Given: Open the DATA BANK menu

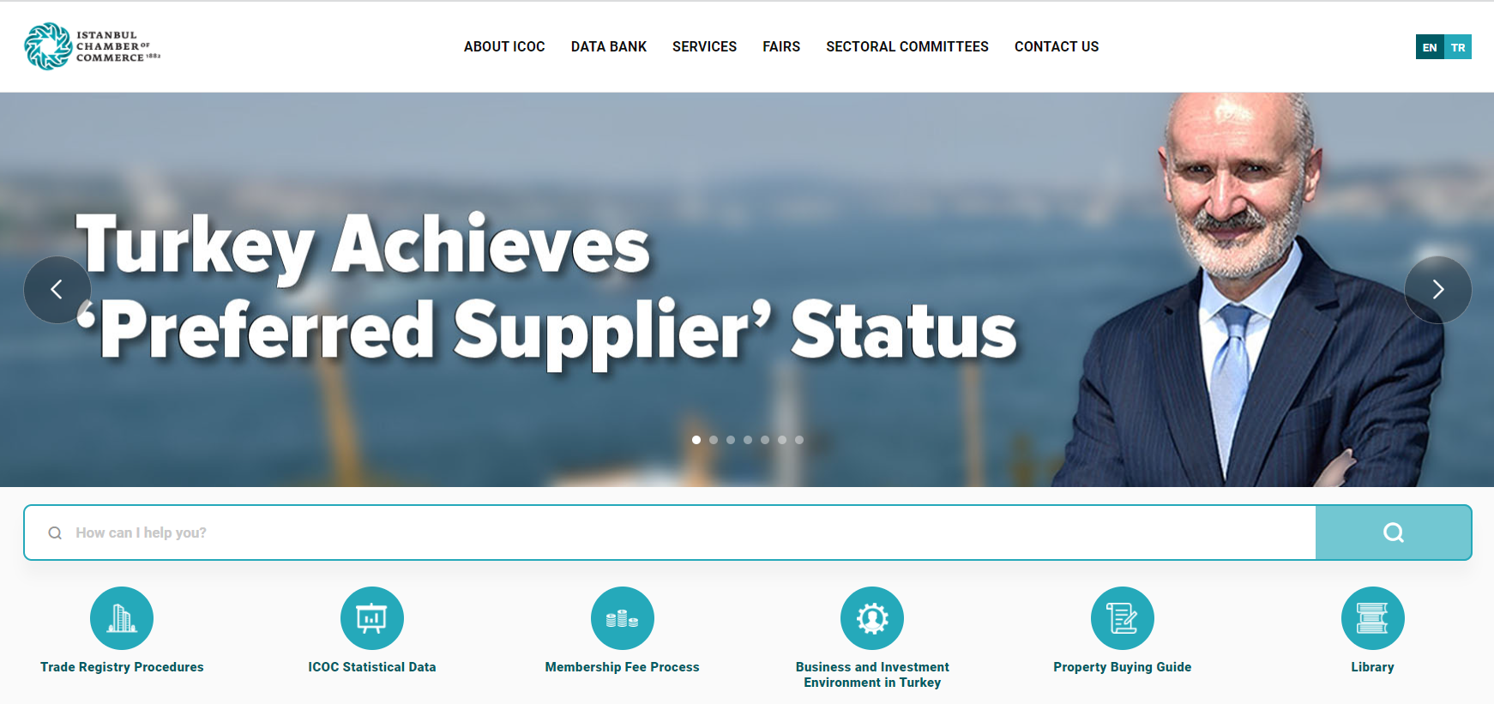Looking at the screenshot, I should (x=609, y=47).
